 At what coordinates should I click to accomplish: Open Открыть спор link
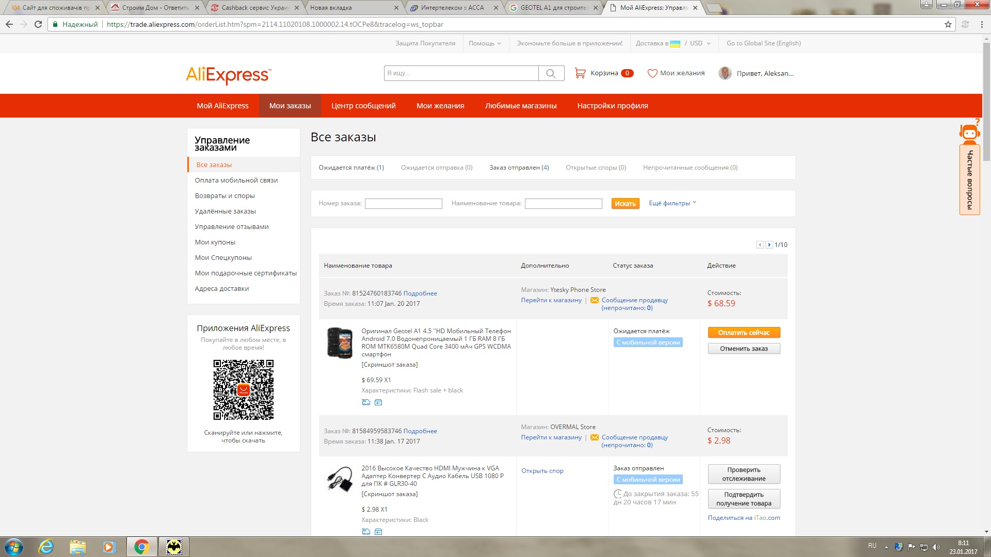[x=542, y=471]
